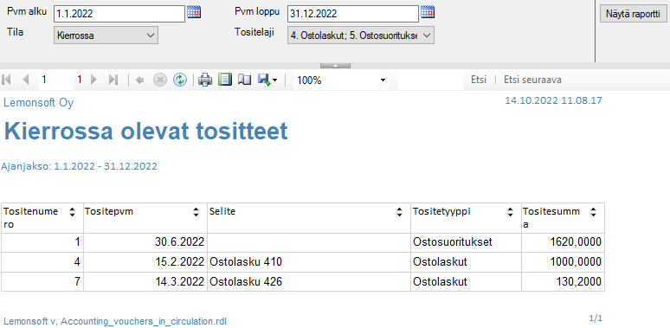The width and height of the screenshot is (670, 328).
Task: Navigate back to parent report
Action: [x=139, y=80]
